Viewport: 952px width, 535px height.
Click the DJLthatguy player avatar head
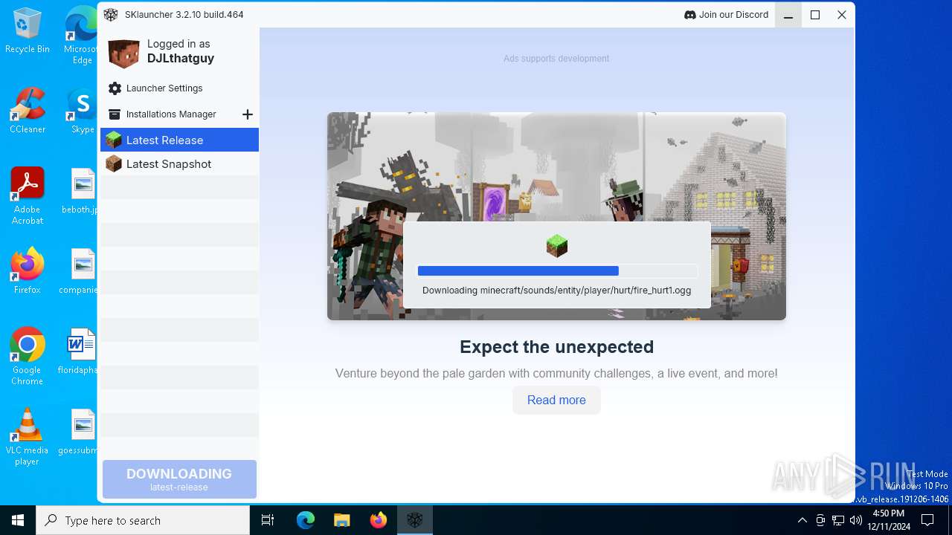click(124, 53)
